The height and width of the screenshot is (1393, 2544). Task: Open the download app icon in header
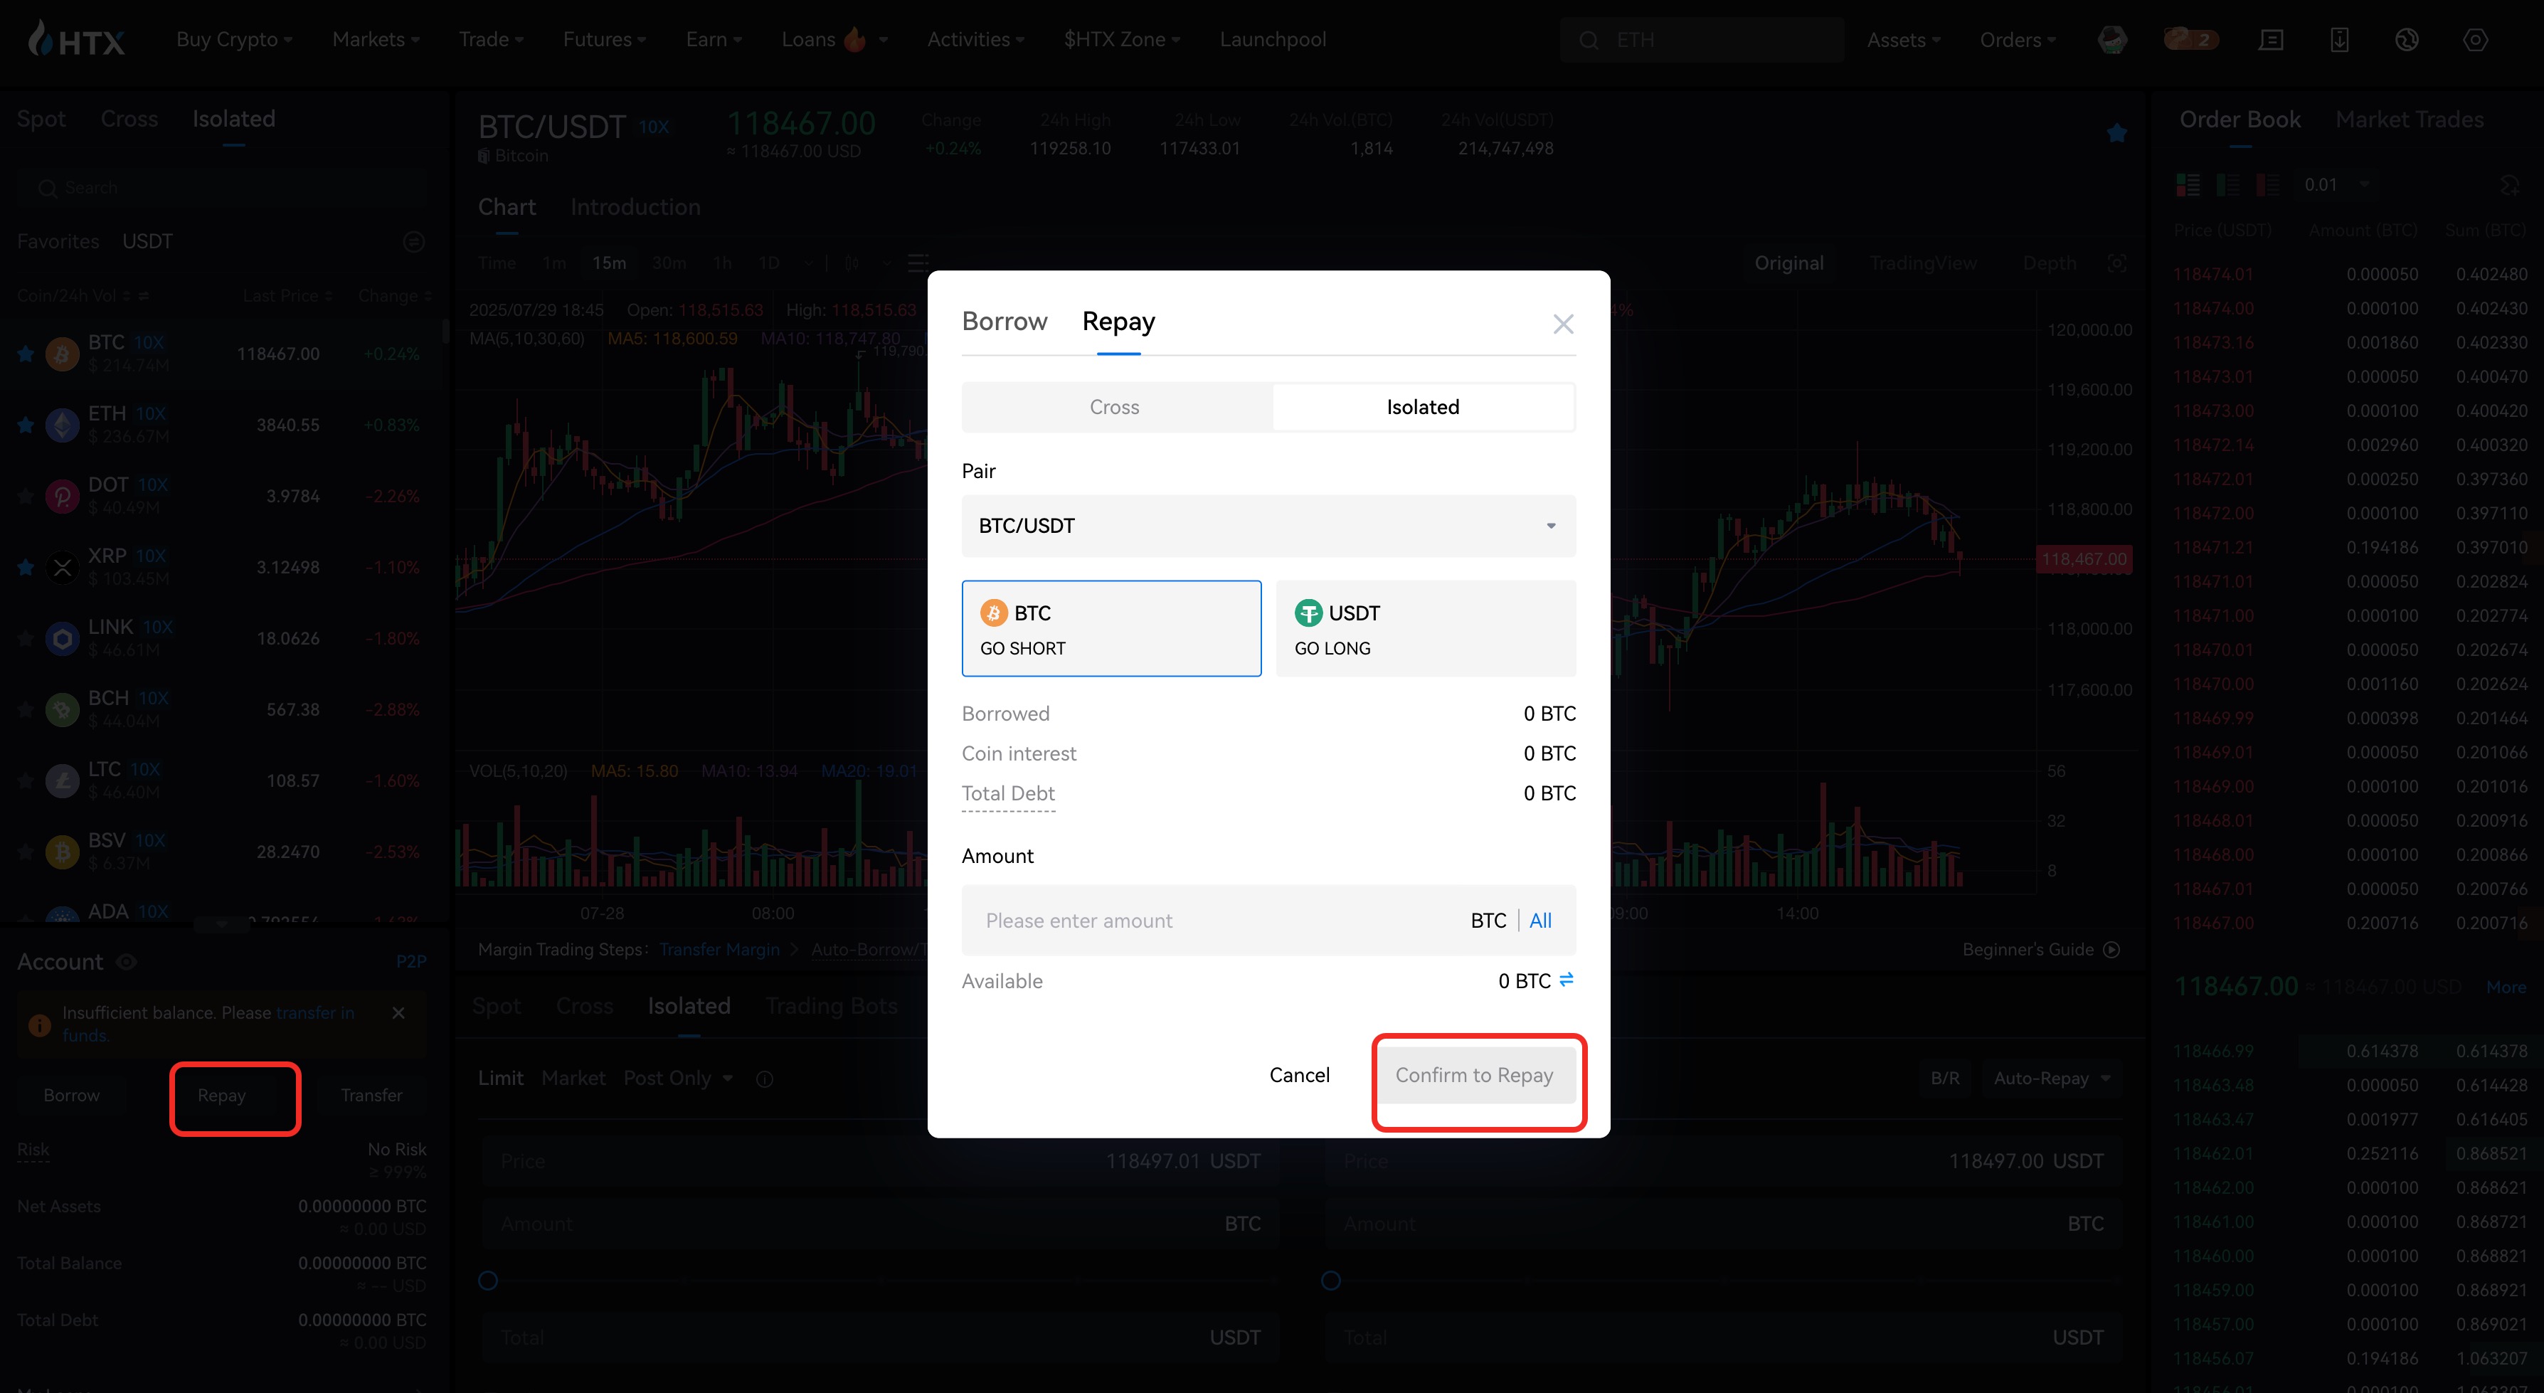point(2338,40)
